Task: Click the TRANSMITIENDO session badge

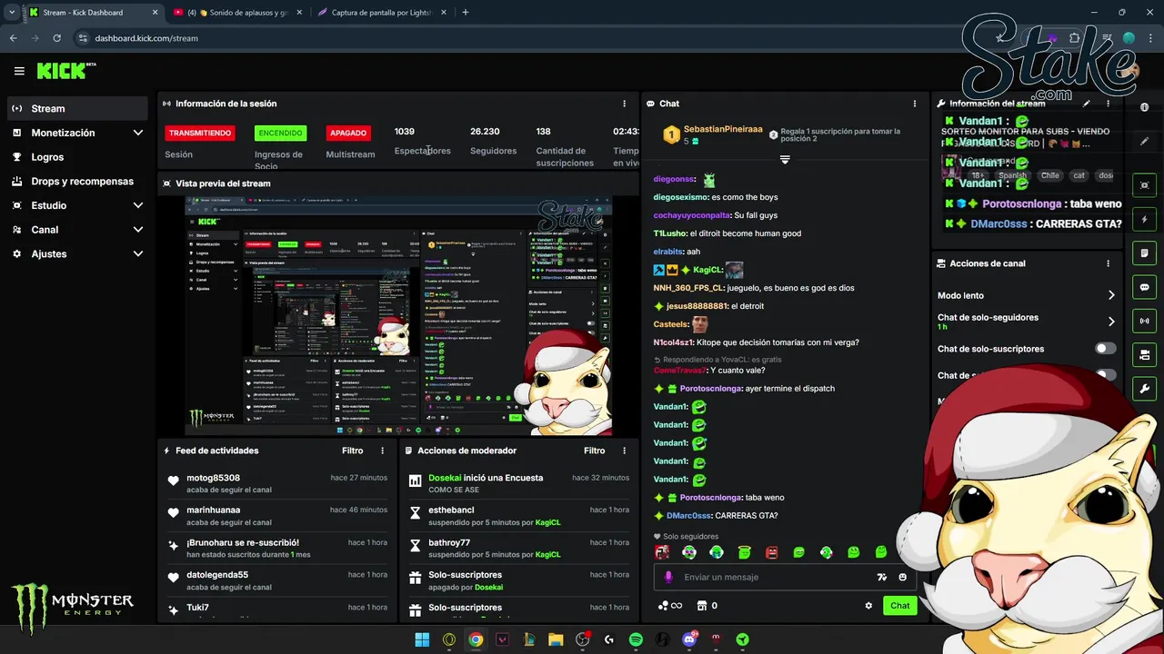Action: 200,133
